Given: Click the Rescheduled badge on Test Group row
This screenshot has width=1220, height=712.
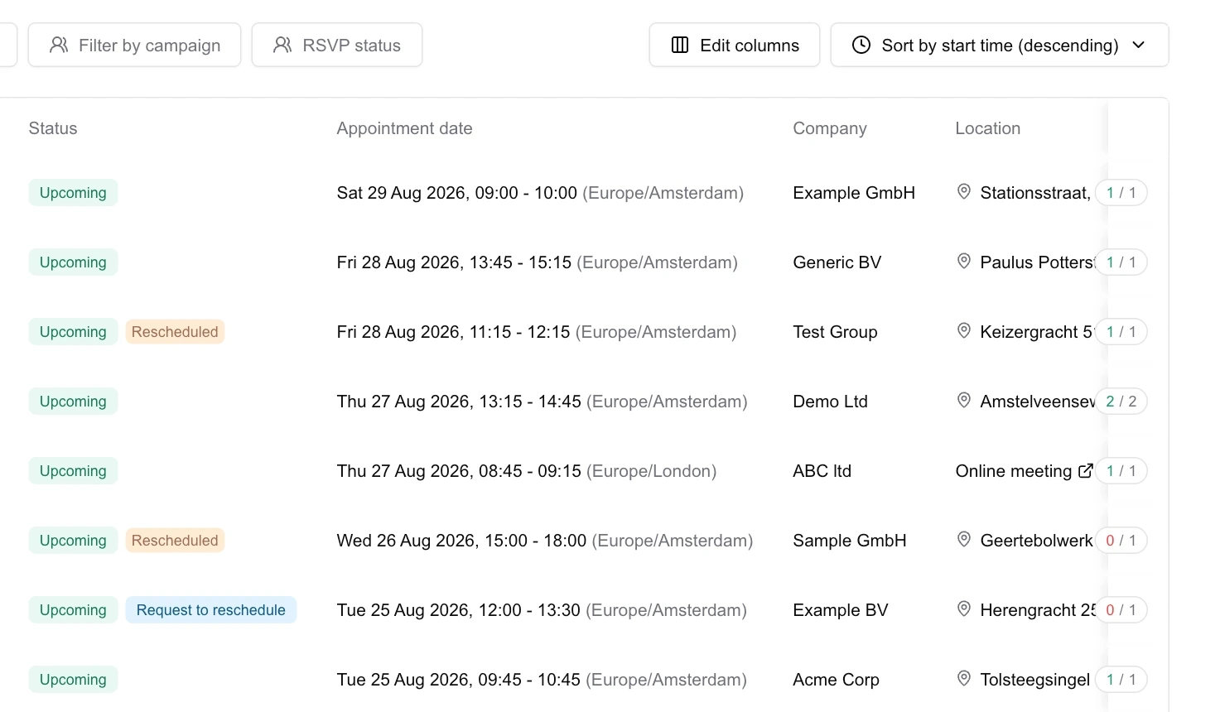Looking at the screenshot, I should pyautogui.click(x=175, y=332).
